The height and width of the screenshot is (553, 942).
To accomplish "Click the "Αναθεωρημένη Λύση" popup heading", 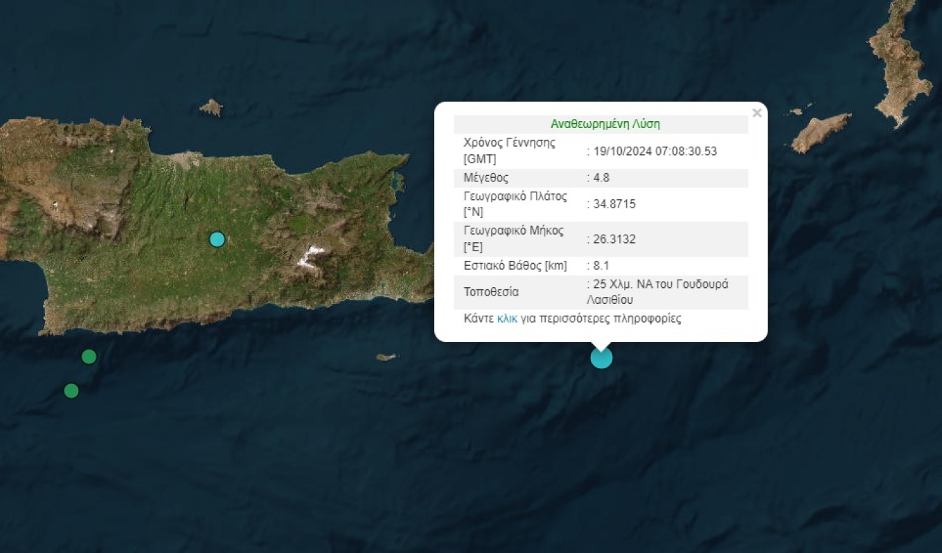I will click(605, 125).
